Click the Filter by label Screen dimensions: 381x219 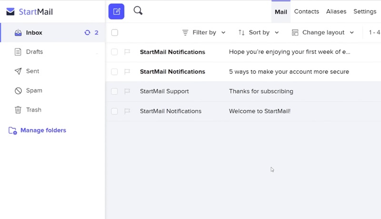tap(204, 32)
